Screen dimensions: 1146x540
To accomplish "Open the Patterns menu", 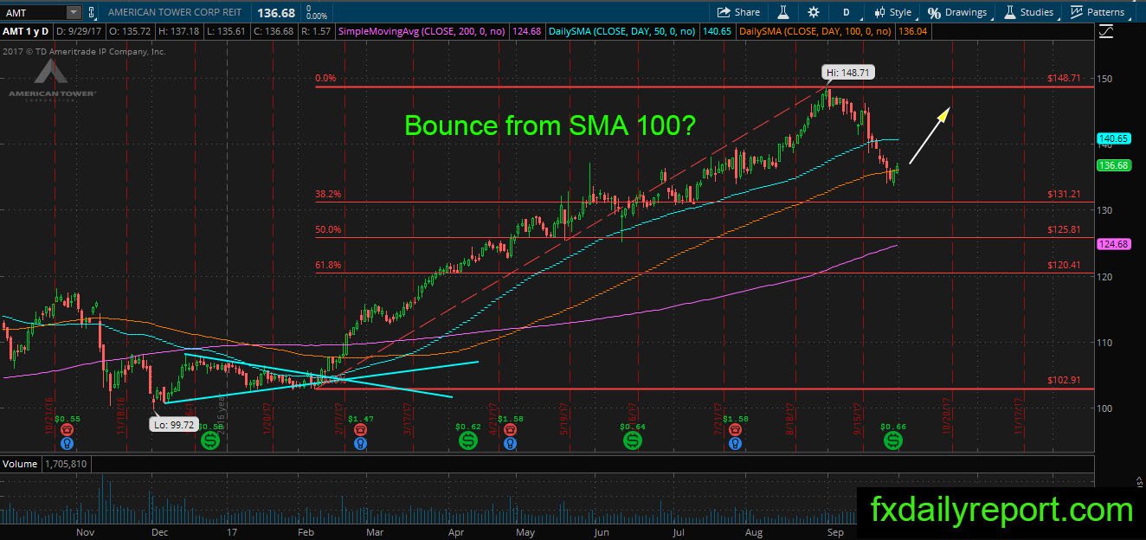I will point(1098,12).
